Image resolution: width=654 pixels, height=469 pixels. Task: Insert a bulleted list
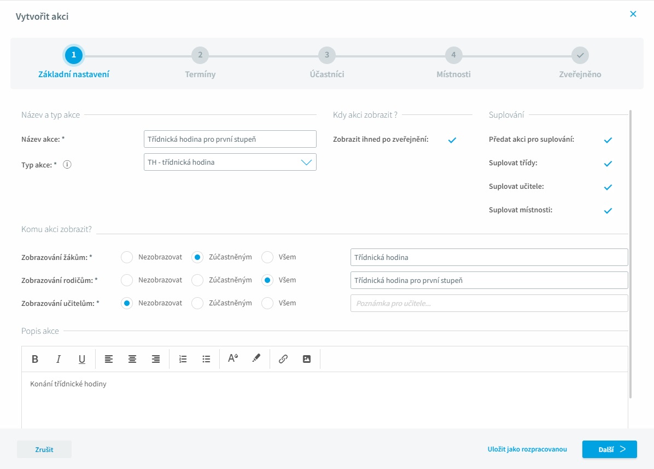point(206,359)
